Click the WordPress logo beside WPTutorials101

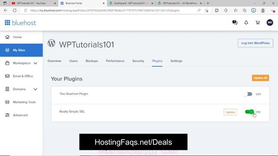coord(51,43)
